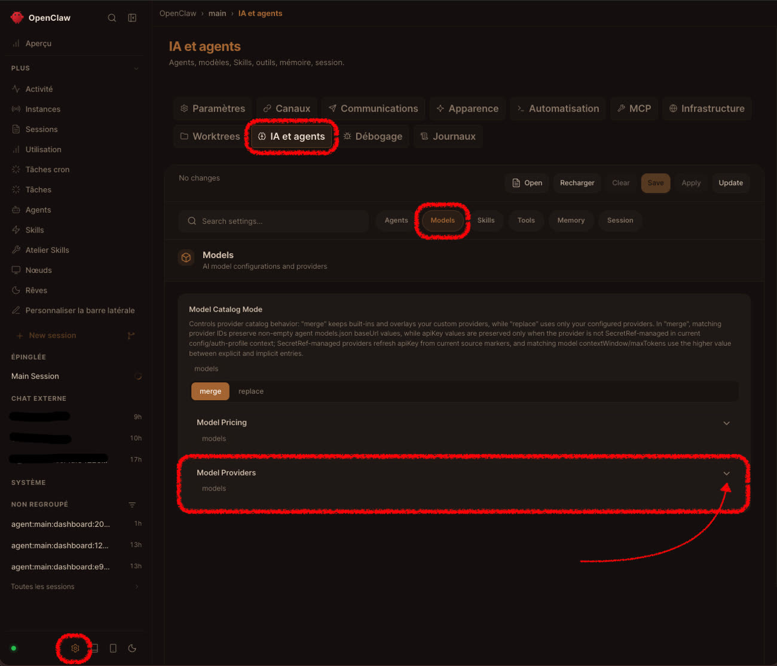
Task: Select the Models settings filter pill
Action: 443,220
